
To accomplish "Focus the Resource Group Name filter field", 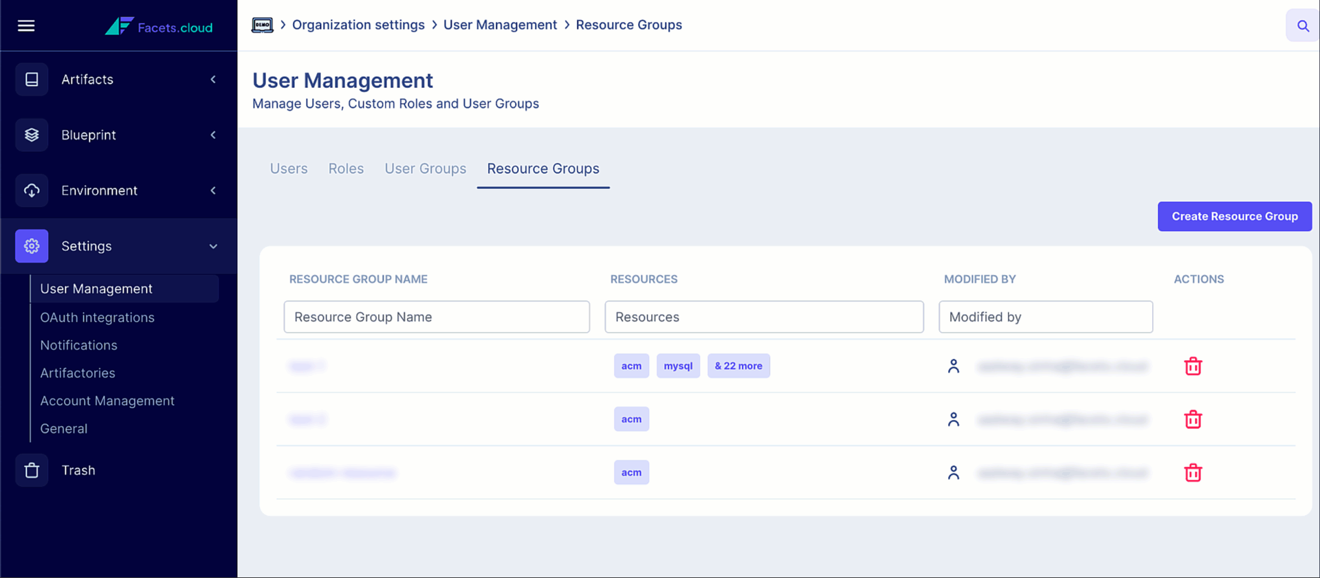I will pyautogui.click(x=437, y=317).
